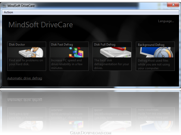Open the Automatic drive defrag link
Viewport: 181px width, 135px height.
pos(25,78)
